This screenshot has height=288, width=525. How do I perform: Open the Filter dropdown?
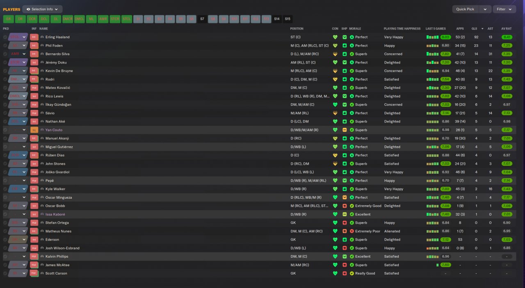coord(504,9)
